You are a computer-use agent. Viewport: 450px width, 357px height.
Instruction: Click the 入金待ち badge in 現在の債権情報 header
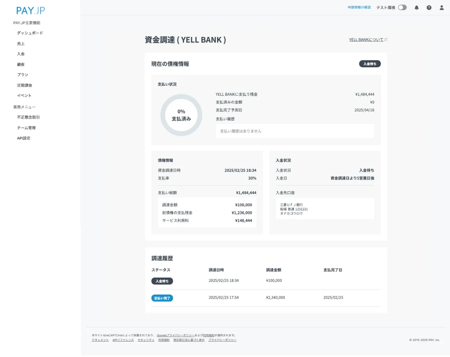point(370,64)
